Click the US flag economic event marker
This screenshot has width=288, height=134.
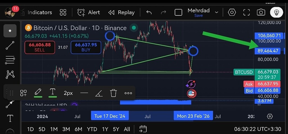[x=192, y=94]
